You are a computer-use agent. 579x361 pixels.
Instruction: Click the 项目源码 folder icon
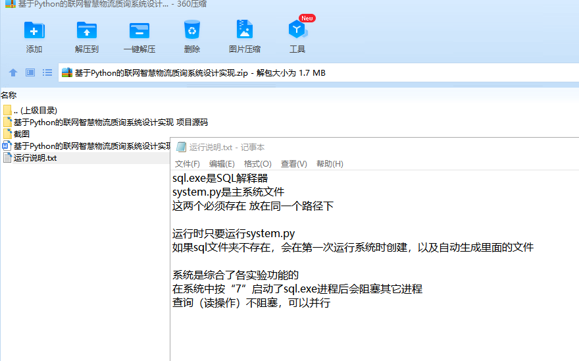[7, 122]
